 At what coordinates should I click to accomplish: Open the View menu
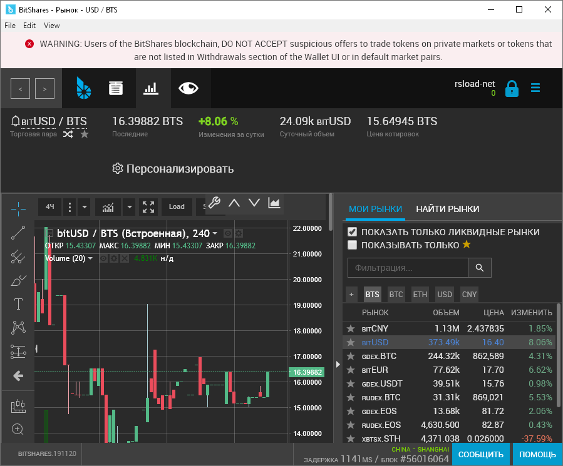coord(51,26)
